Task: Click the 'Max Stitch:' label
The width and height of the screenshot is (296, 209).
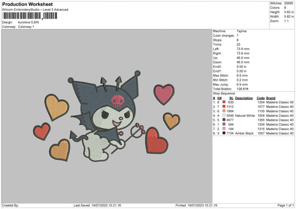Action: point(221,75)
